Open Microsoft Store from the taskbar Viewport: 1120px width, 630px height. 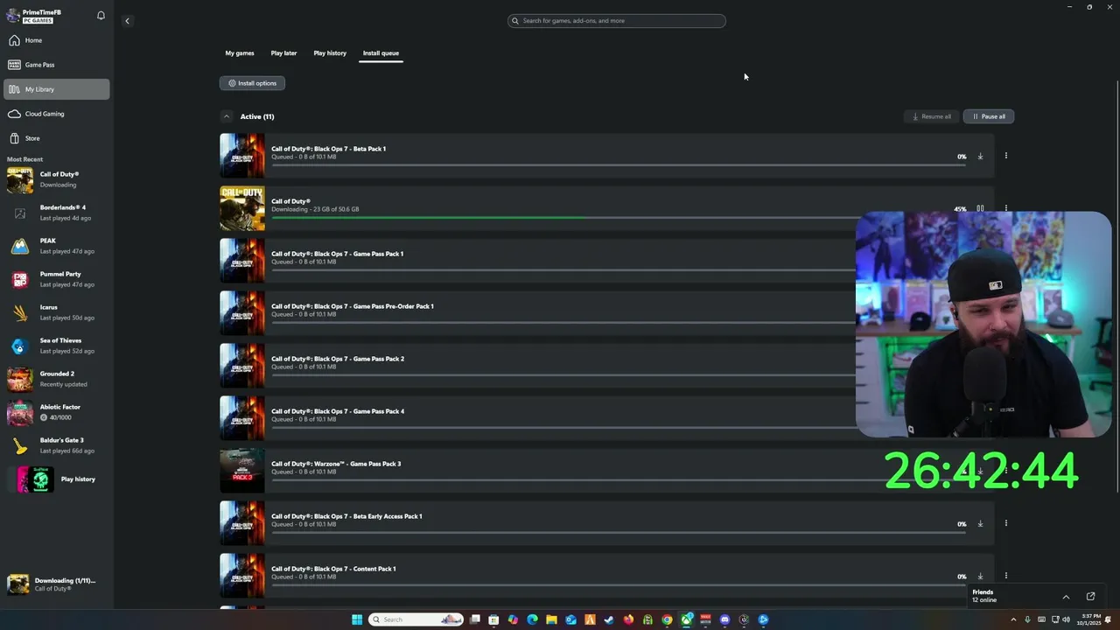click(493, 619)
